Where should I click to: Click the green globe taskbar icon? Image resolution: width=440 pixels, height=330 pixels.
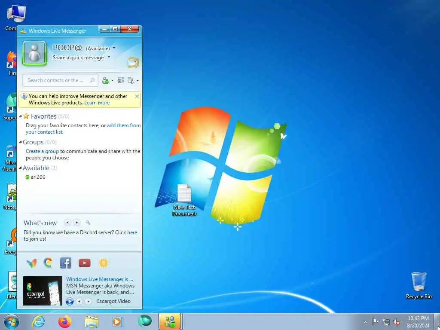click(144, 321)
